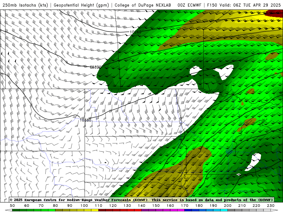
Task: Click the dark red jet core in the map corner
Action: [x=275, y=13]
